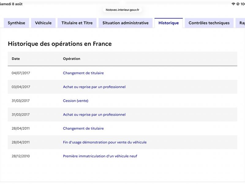Click the Date column header
Image resolution: width=245 pixels, height=184 pixels.
pos(16,59)
